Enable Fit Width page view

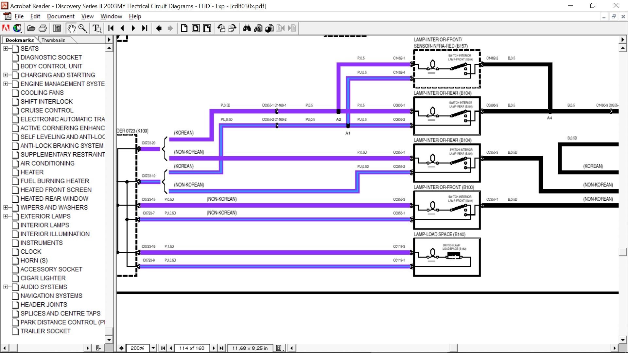click(207, 28)
